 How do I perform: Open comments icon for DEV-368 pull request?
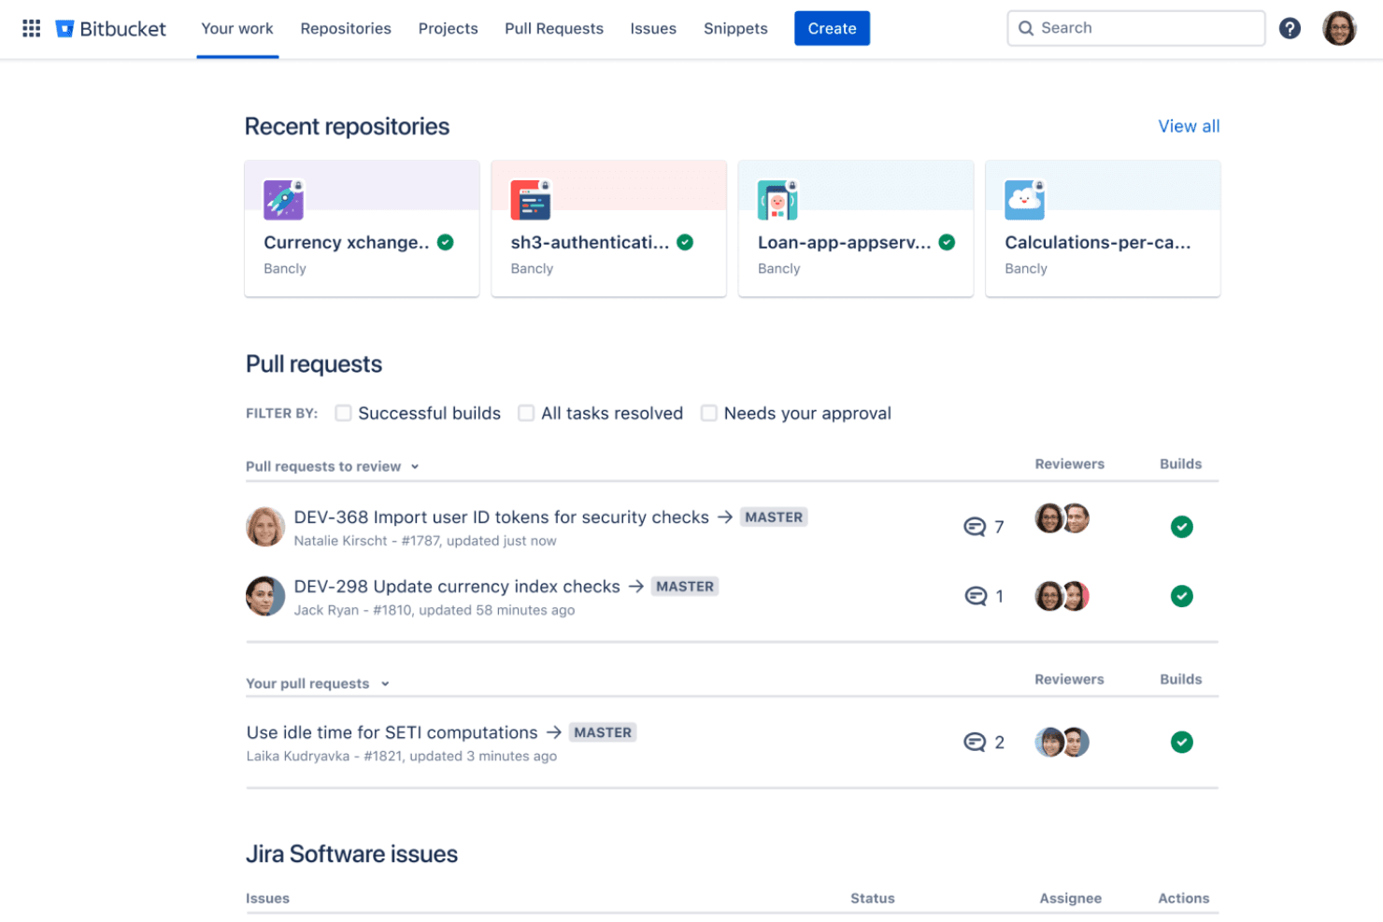(x=975, y=527)
